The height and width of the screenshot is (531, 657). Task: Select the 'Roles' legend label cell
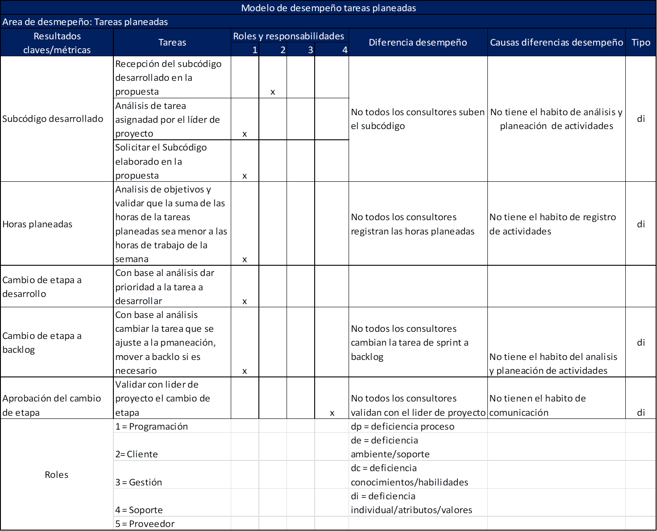(57, 475)
